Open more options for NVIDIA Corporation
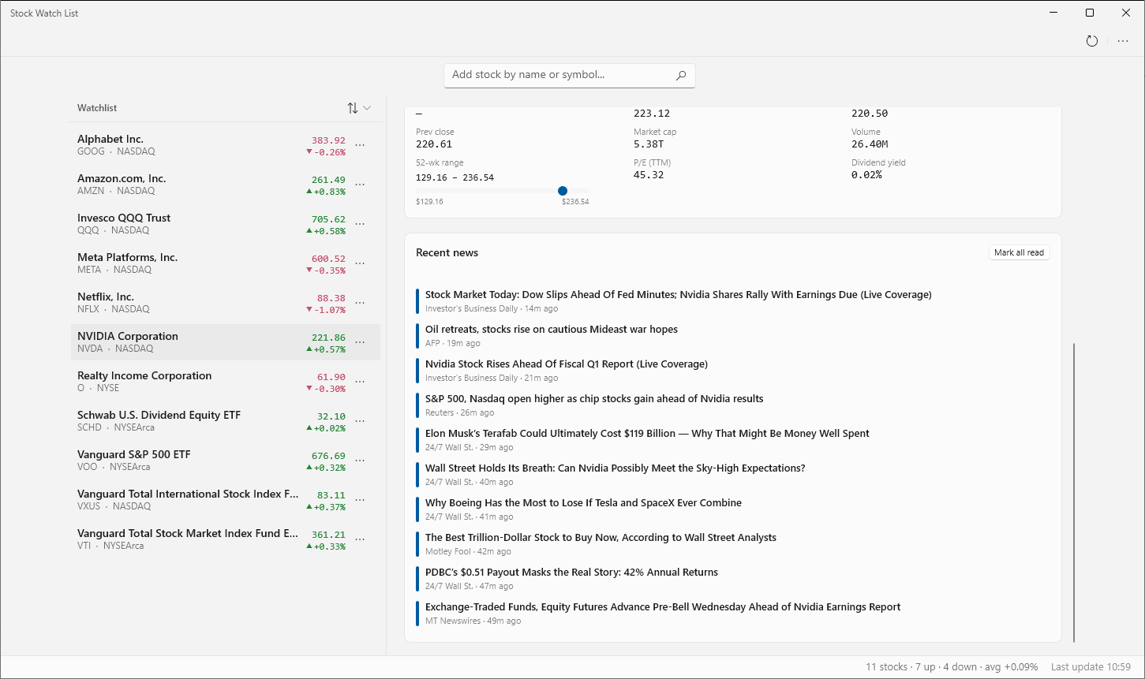 [x=360, y=342]
